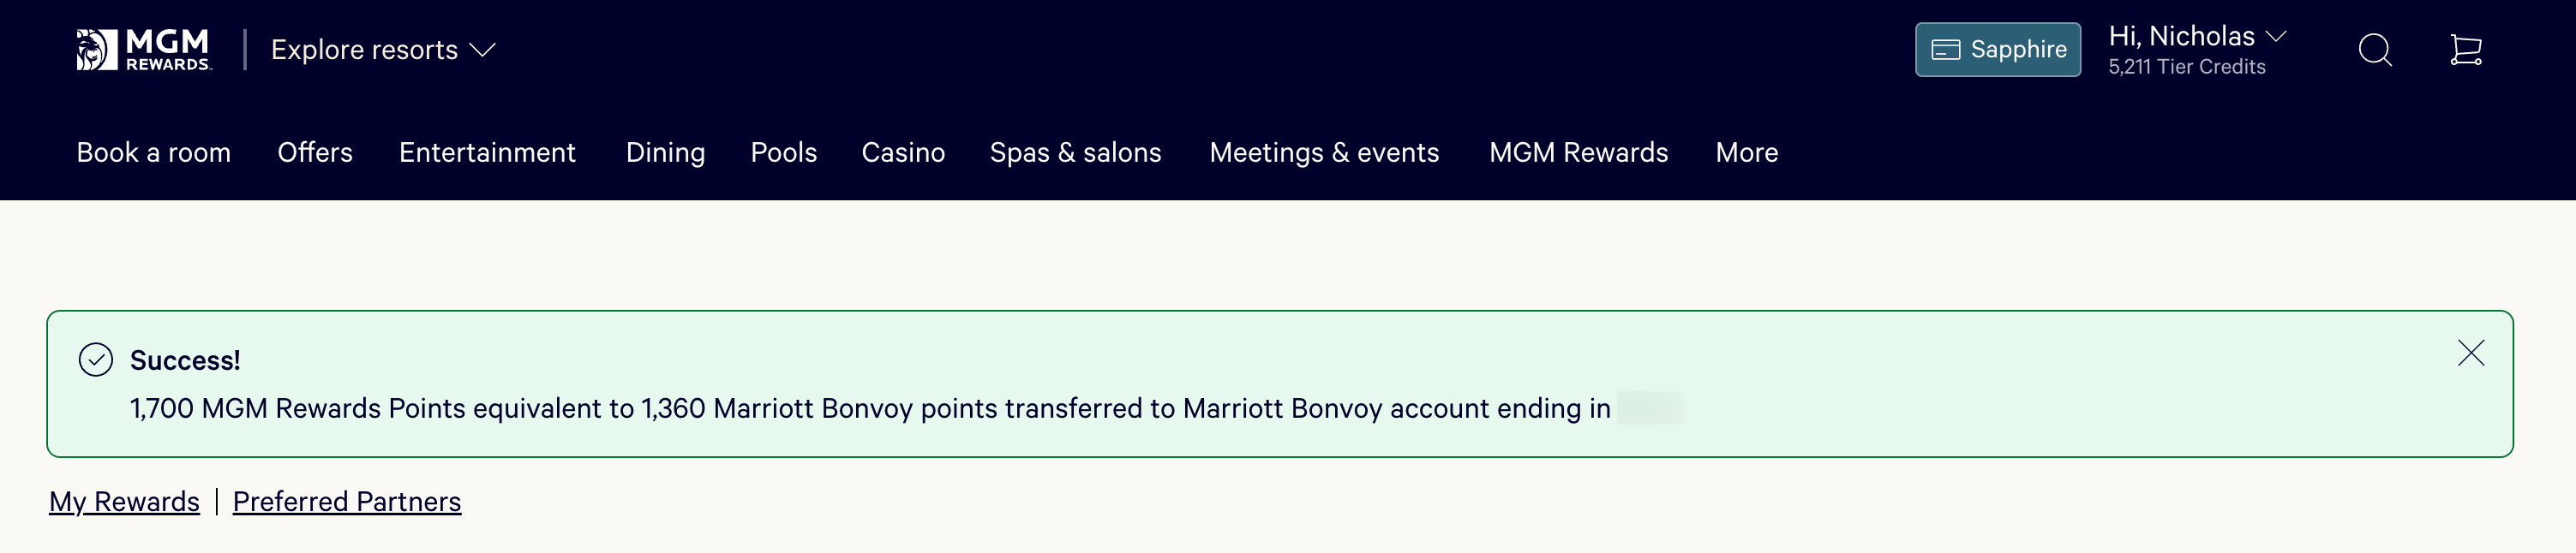2576x553 pixels.
Task: Open the Casino page
Action: (903, 152)
